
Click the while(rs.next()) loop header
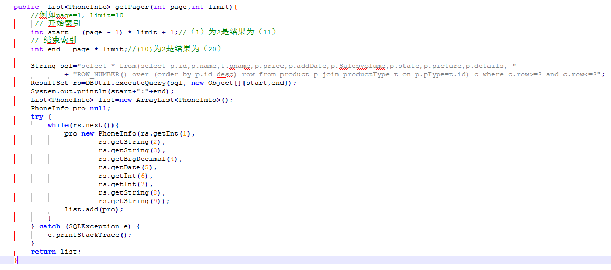click(83, 125)
